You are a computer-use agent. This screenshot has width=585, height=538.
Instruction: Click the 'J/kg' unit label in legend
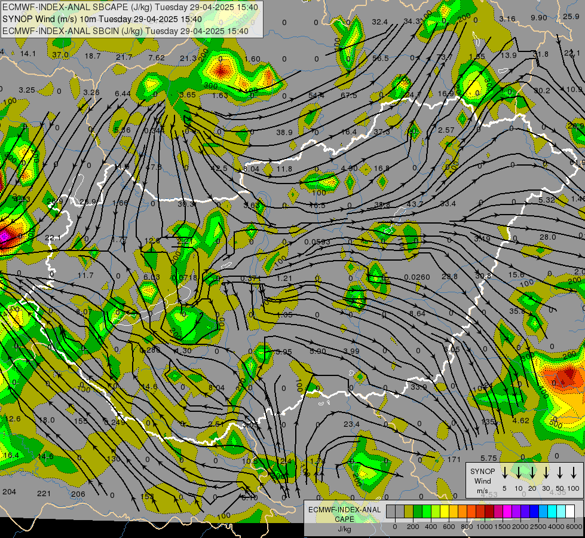pyautogui.click(x=344, y=529)
